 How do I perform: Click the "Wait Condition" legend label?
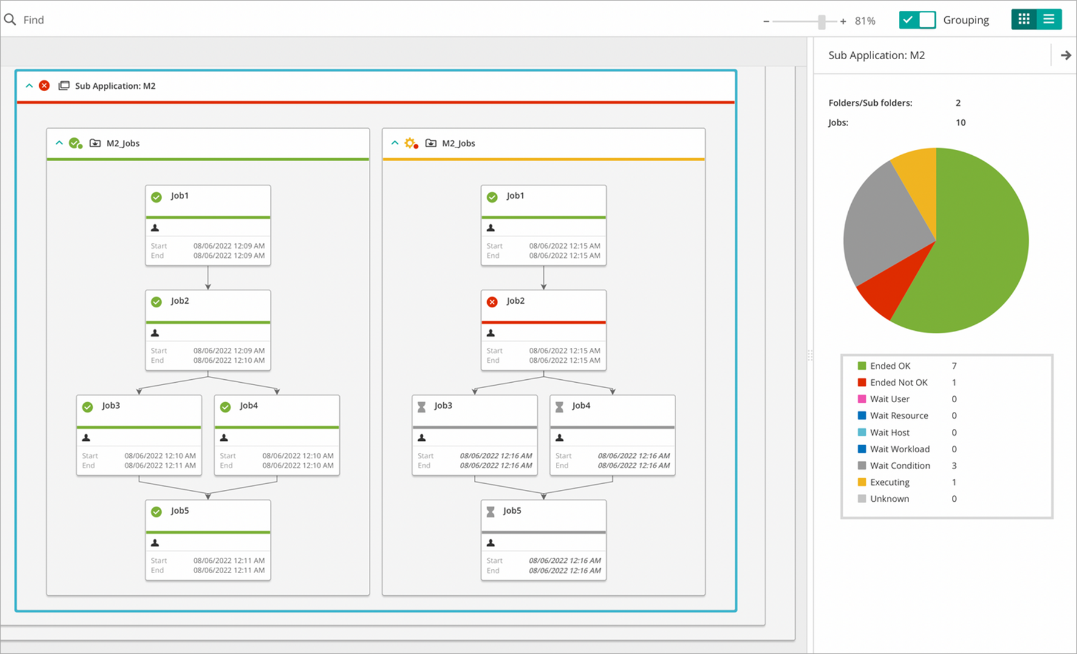tap(900, 466)
